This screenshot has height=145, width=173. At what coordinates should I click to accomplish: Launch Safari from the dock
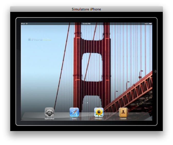[74, 112]
